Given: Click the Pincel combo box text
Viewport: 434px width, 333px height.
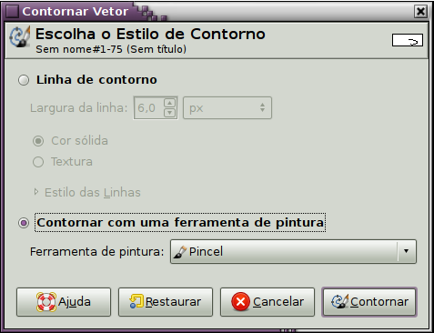Looking at the screenshot, I should (x=206, y=251).
